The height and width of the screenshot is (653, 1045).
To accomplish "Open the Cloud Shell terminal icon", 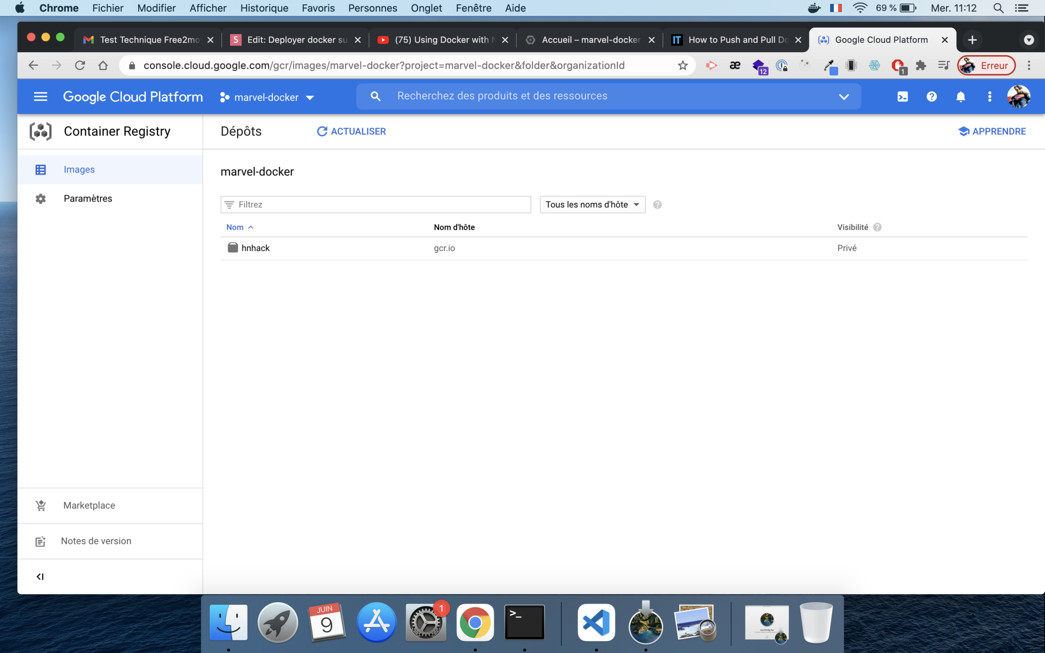I will 902,97.
